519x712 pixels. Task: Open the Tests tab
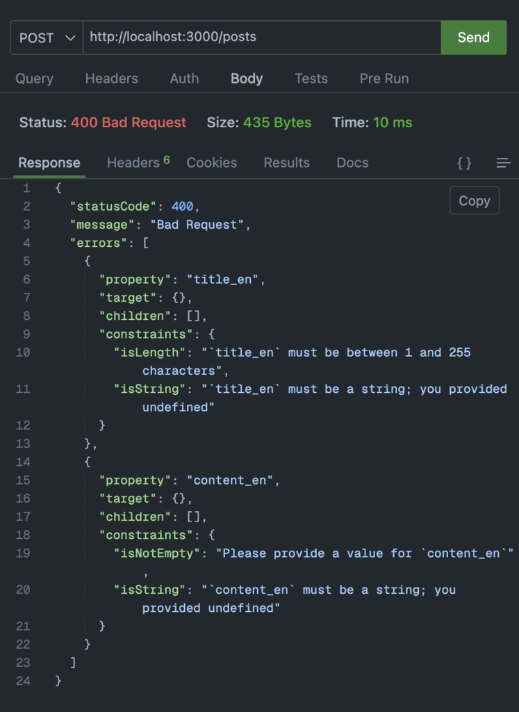pos(311,79)
